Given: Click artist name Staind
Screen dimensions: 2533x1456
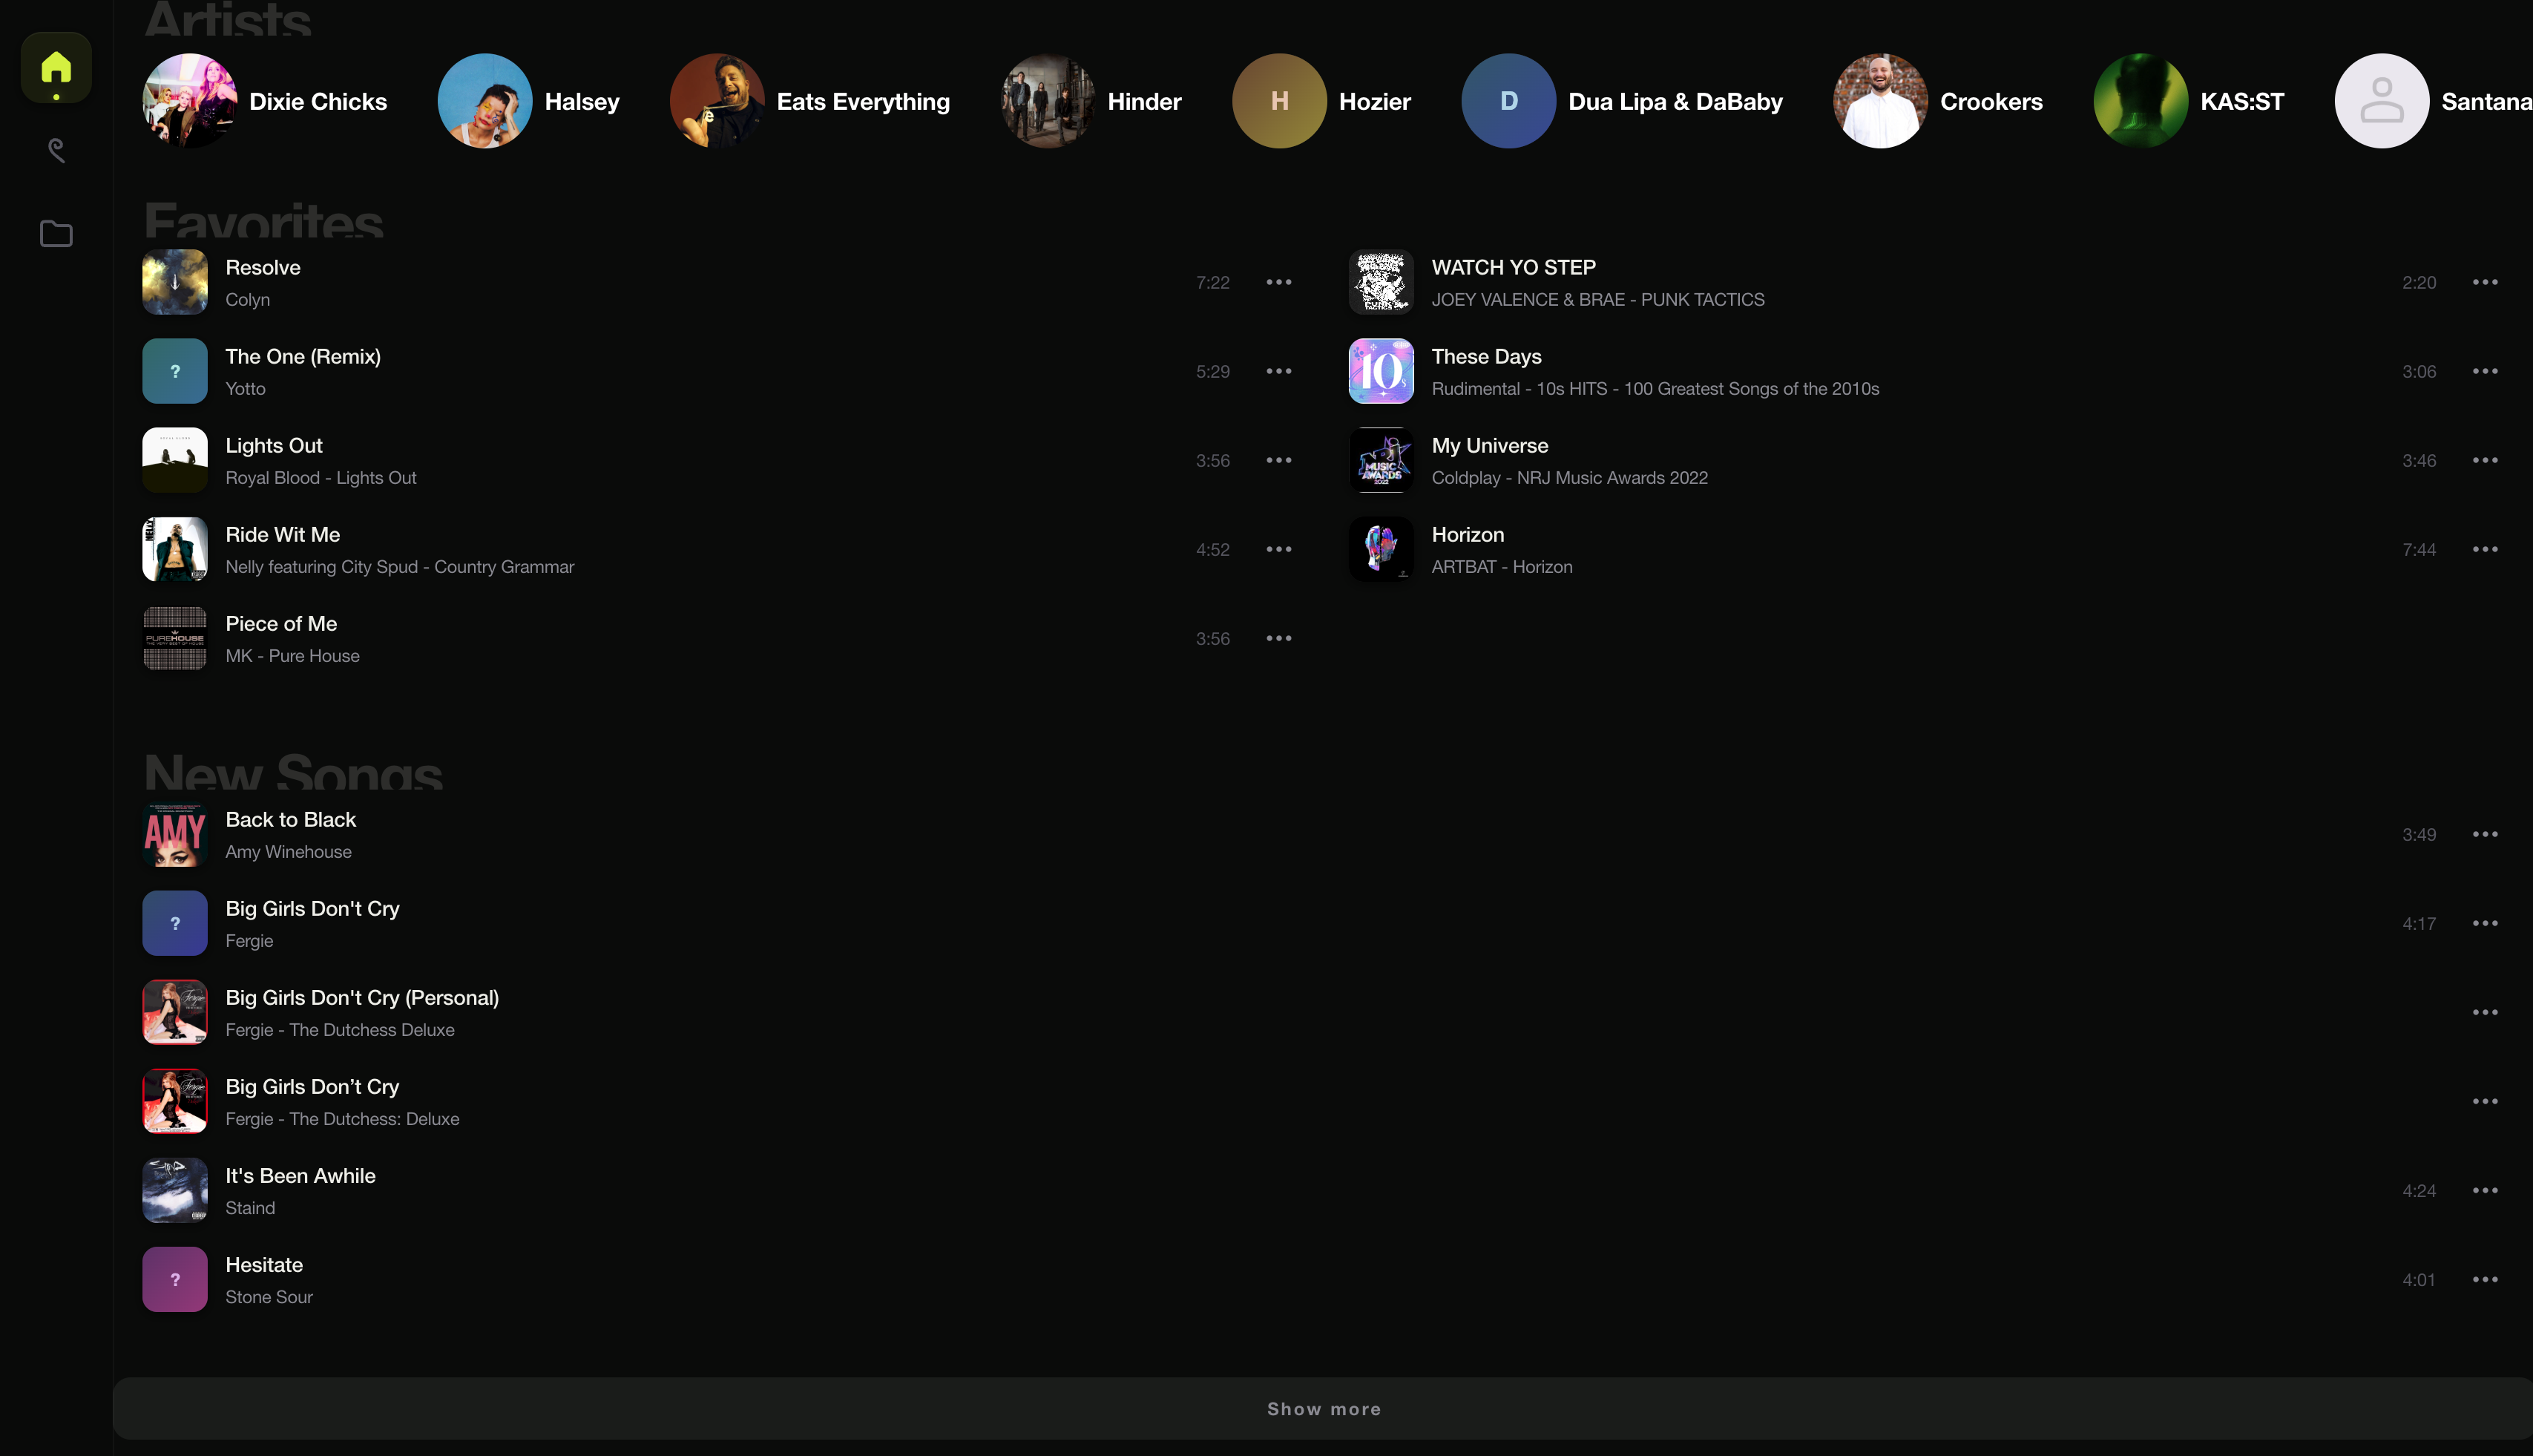Looking at the screenshot, I should click(x=250, y=1207).
